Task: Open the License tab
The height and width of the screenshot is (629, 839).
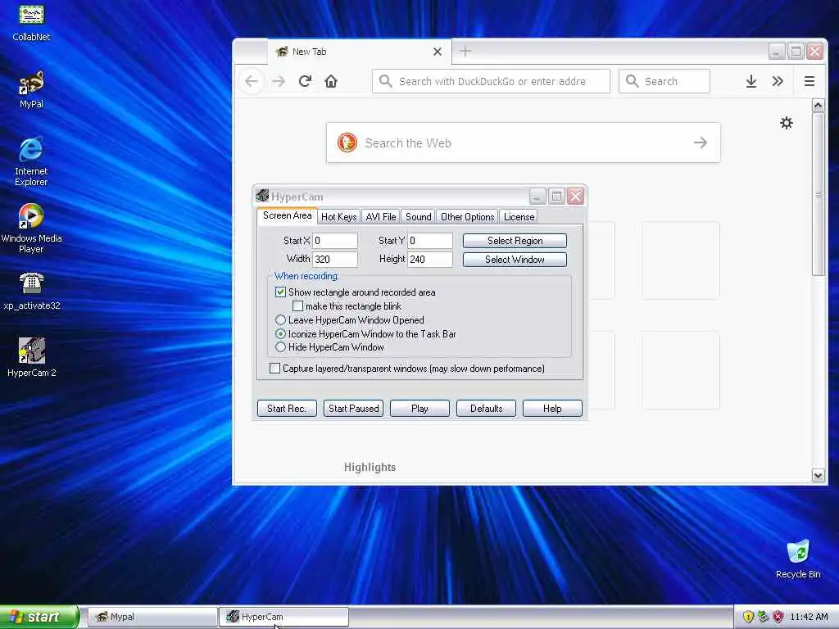Action: (x=519, y=216)
